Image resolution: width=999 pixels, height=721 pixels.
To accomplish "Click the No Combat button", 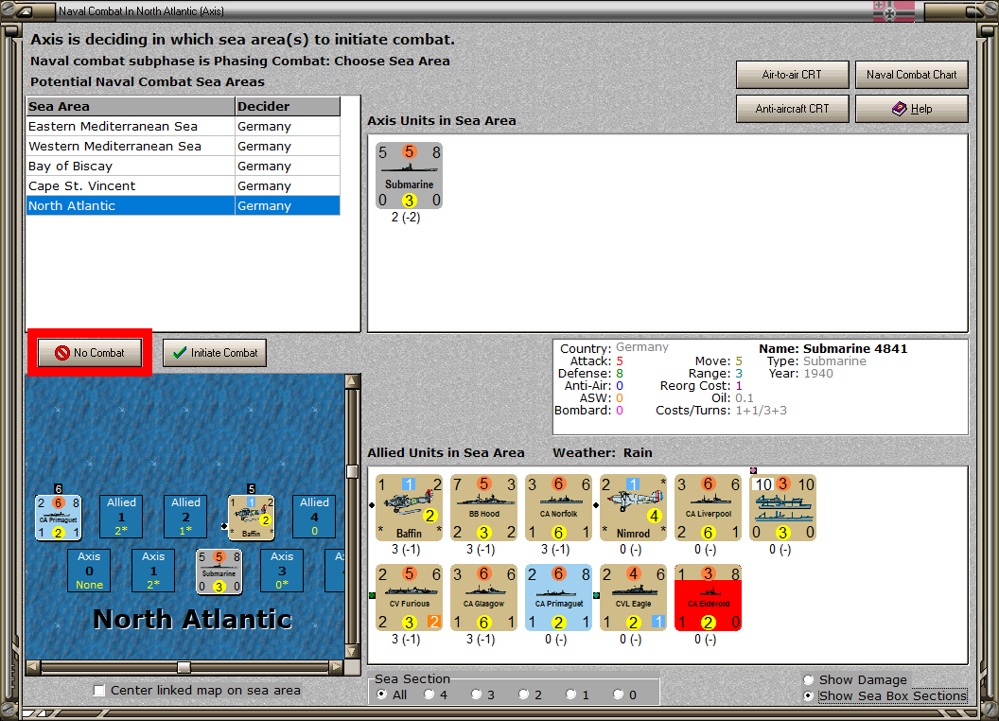I will pyautogui.click(x=90, y=353).
